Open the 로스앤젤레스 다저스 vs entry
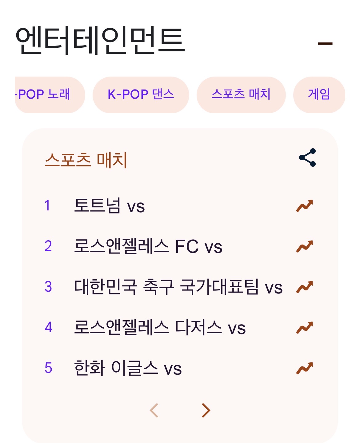Image resolution: width=360 pixels, height=443 pixels. 159,328
